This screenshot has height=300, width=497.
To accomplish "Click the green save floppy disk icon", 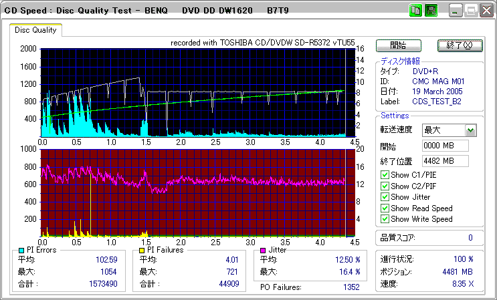I will (431, 11).
